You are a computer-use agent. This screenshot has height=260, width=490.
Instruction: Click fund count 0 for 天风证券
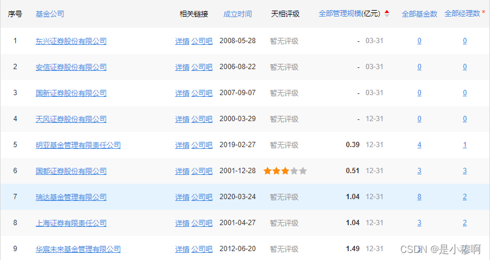419,119
